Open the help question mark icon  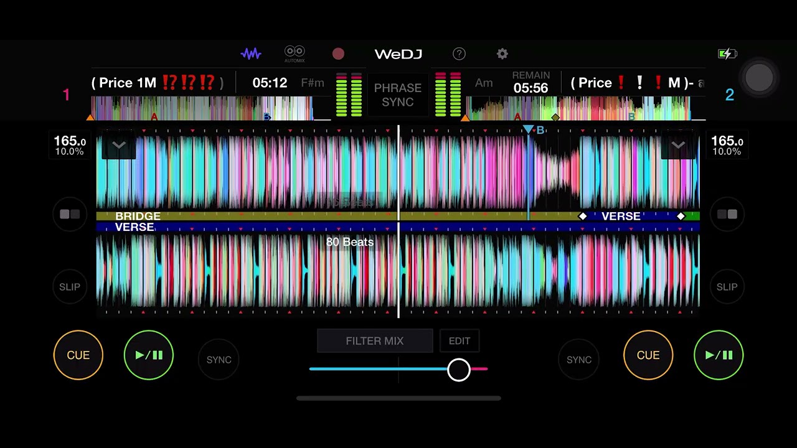pos(459,54)
